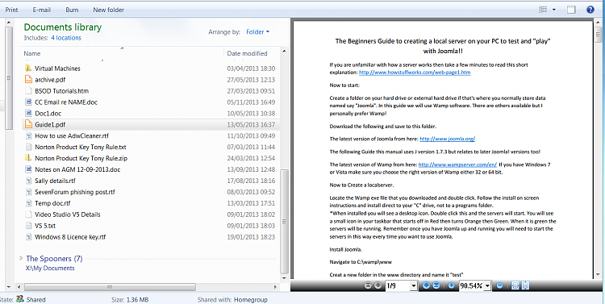Click the page number field showing 1/9
Screen dimensions: 605x304
tap(398, 286)
